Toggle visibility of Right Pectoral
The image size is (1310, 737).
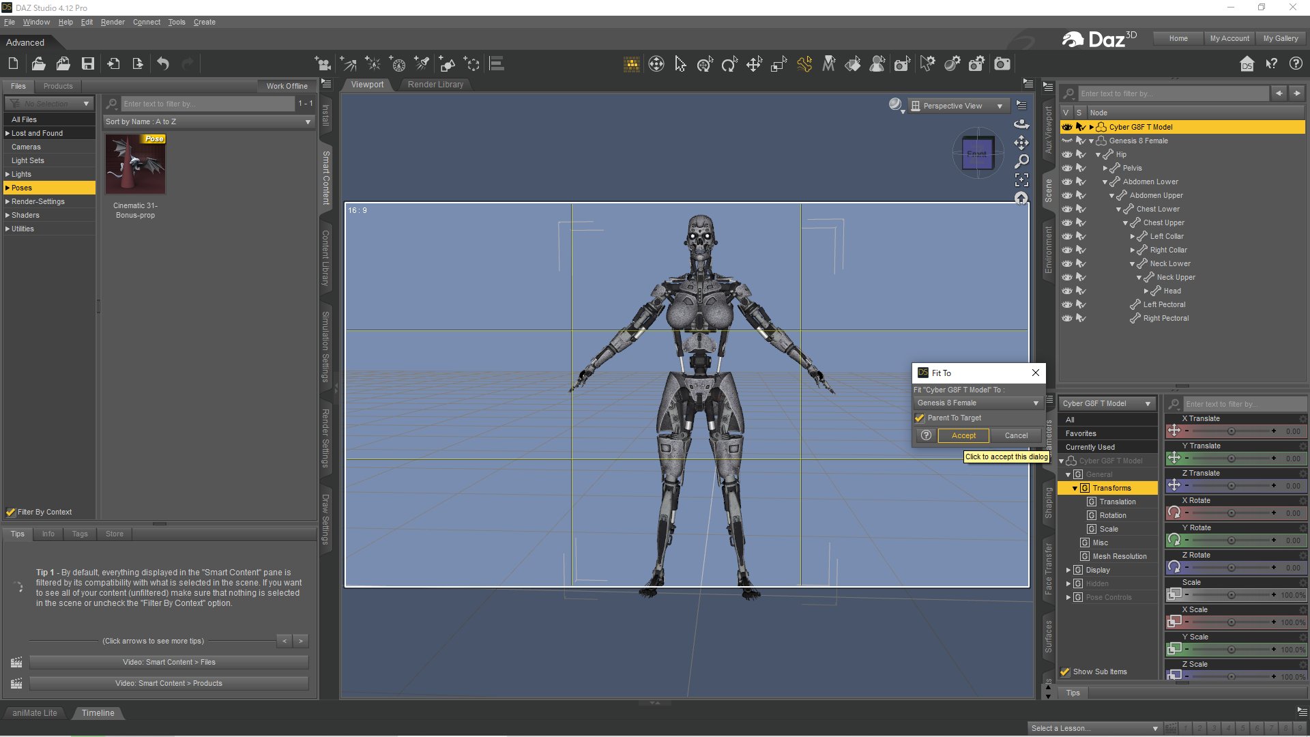pos(1067,318)
